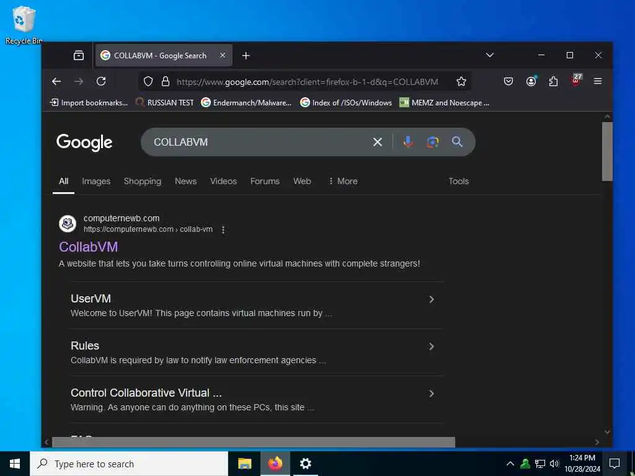Image resolution: width=635 pixels, height=476 pixels.
Task: Open Rules sitelink chevron arrow
Action: (432, 346)
